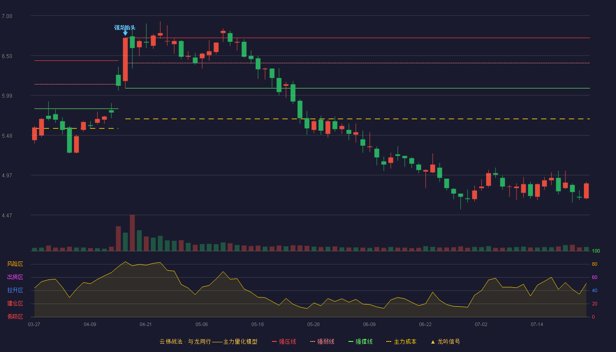Toggle the 主力成本 legend entry
The image size is (616, 352).
tap(401, 341)
